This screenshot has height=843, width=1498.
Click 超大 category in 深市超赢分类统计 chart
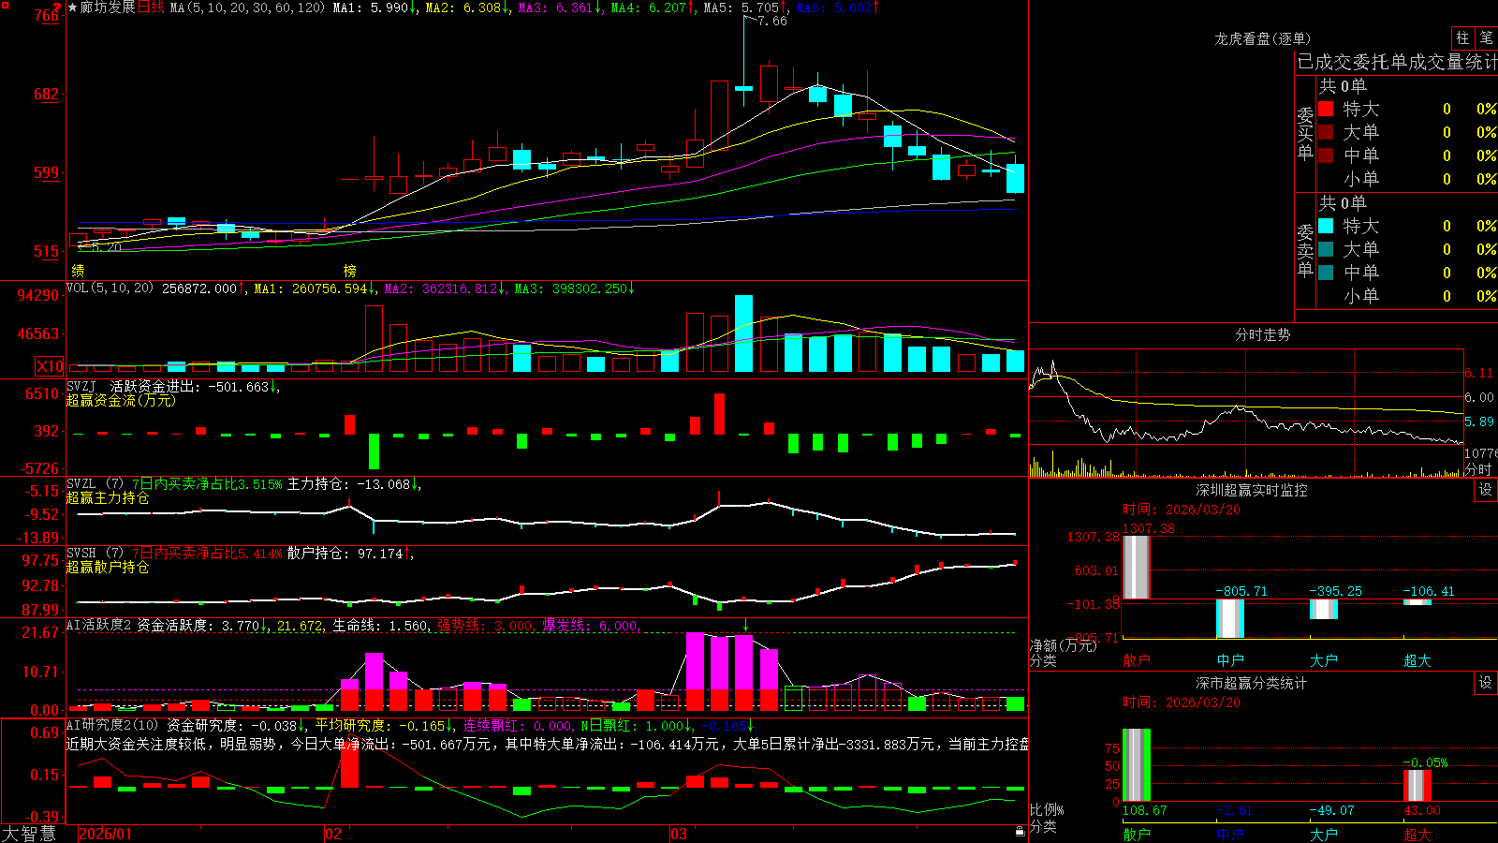(x=1417, y=834)
